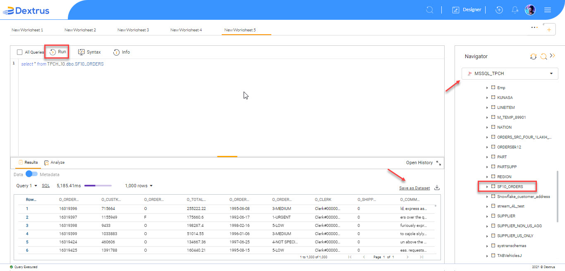This screenshot has width=565, height=271.
Task: Click the Navigator vertical scrollbar
Action: click(557, 196)
